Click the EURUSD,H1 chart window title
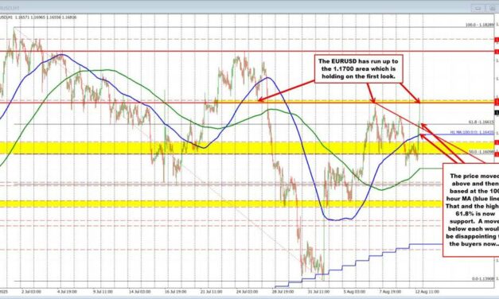Image resolution: width=499 pixels, height=299 pixels. coord(10,8)
